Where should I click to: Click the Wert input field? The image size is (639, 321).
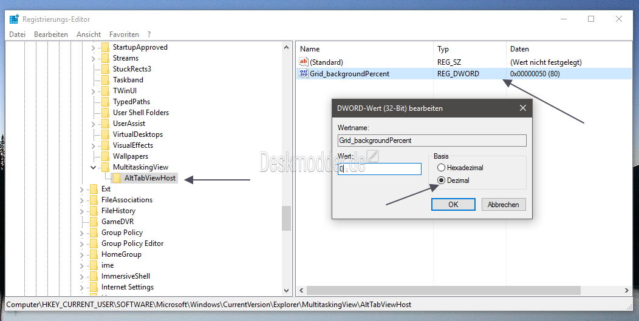click(x=380, y=169)
